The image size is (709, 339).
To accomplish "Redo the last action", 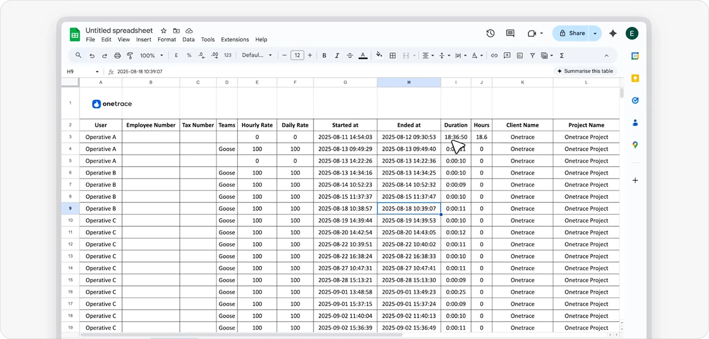I will 105,55.
